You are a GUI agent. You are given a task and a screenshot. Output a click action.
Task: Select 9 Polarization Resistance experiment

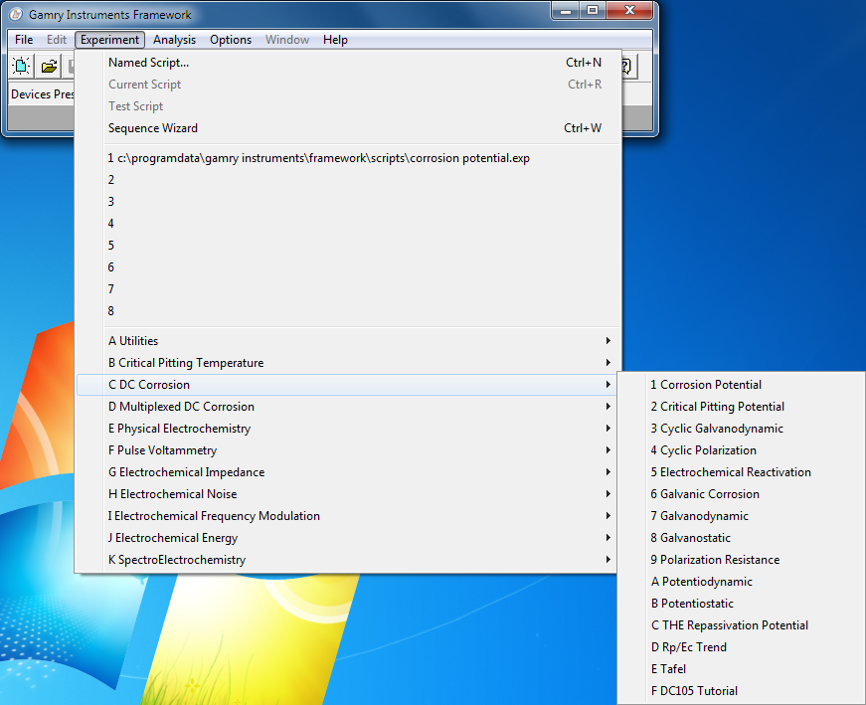(x=742, y=560)
